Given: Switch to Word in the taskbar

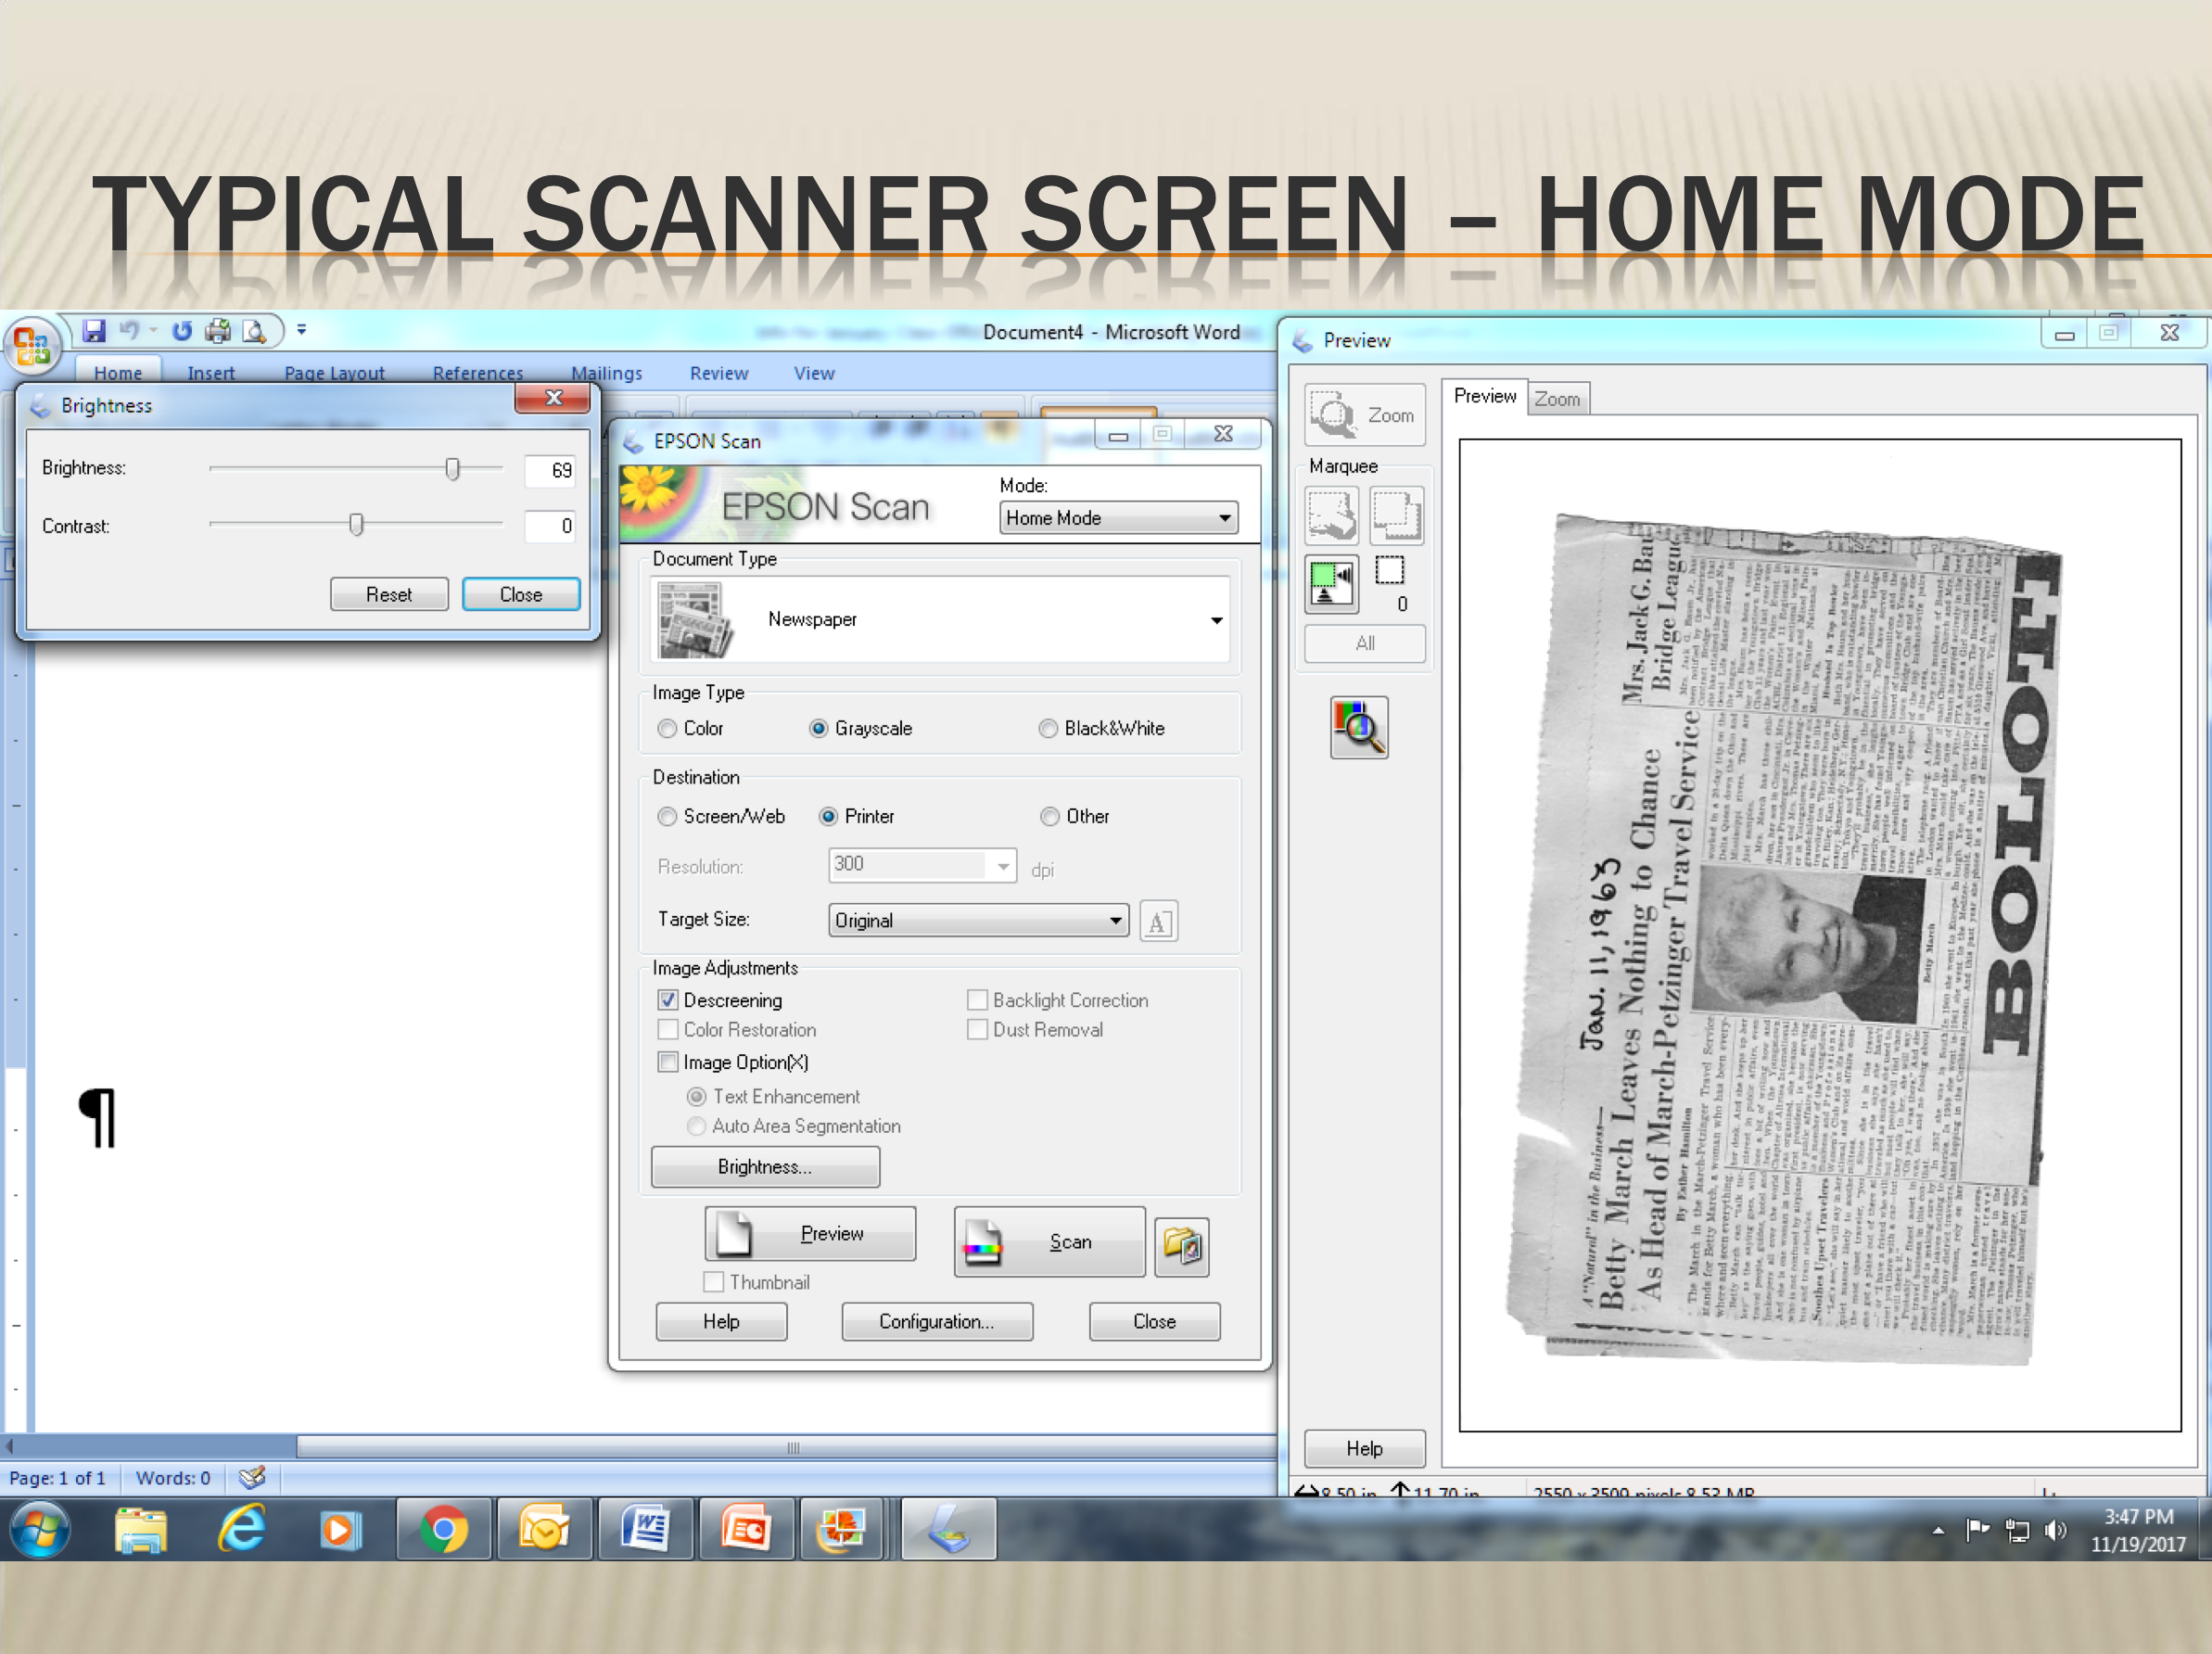Looking at the screenshot, I should click(645, 1530).
